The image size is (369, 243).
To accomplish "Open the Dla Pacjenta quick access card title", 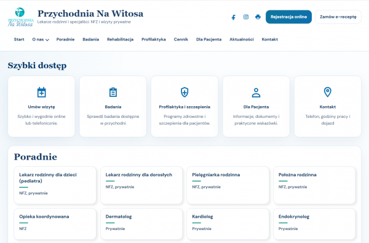I will click(x=256, y=107).
